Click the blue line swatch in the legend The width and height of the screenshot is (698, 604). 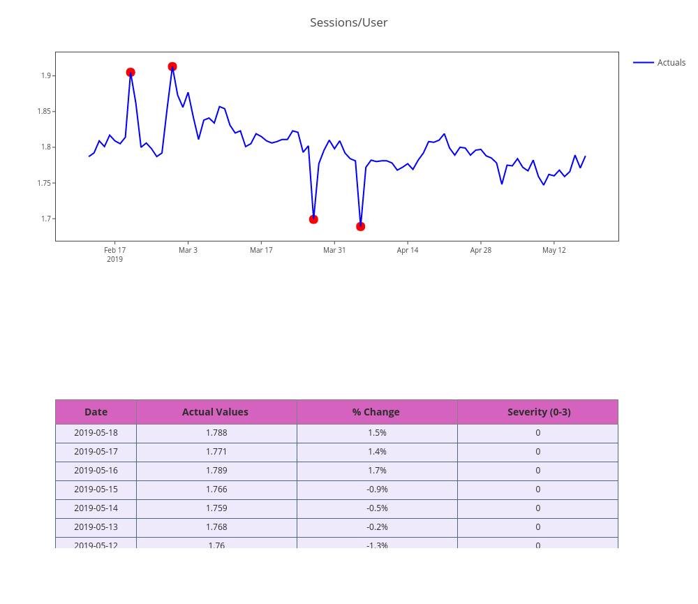tap(643, 63)
